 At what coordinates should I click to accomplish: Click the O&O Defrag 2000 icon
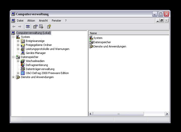pyautogui.click(x=23, y=73)
